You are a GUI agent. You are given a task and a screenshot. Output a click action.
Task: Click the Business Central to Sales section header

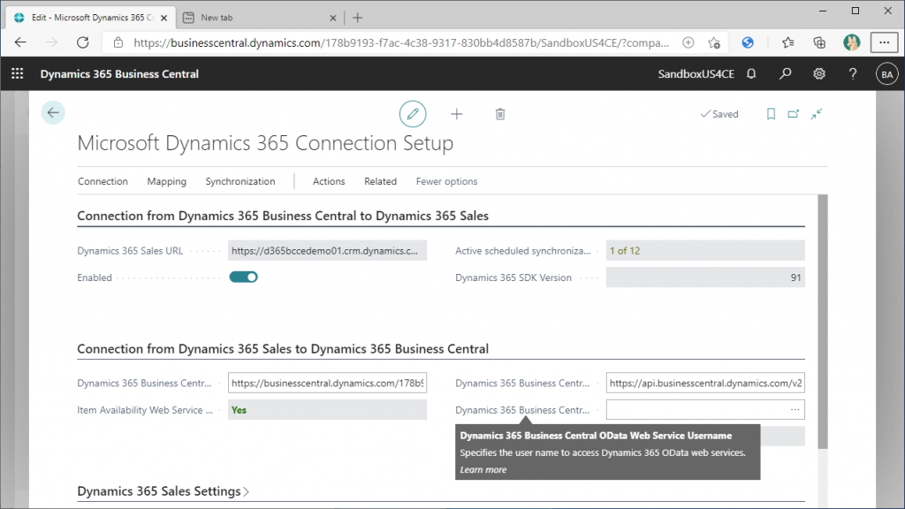(283, 216)
